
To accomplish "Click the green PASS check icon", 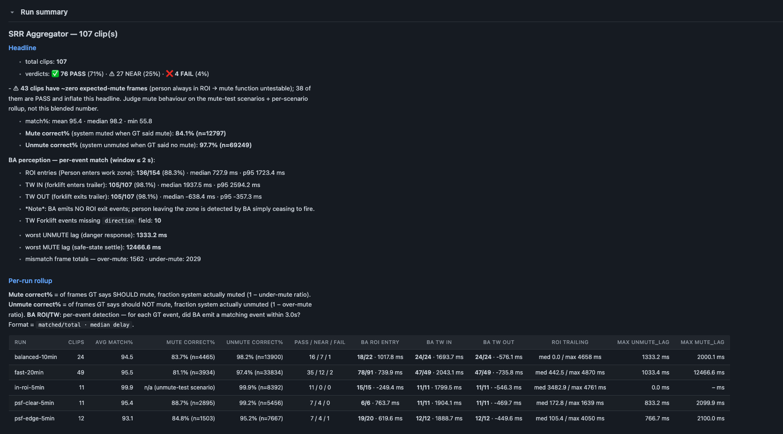I will pos(55,74).
